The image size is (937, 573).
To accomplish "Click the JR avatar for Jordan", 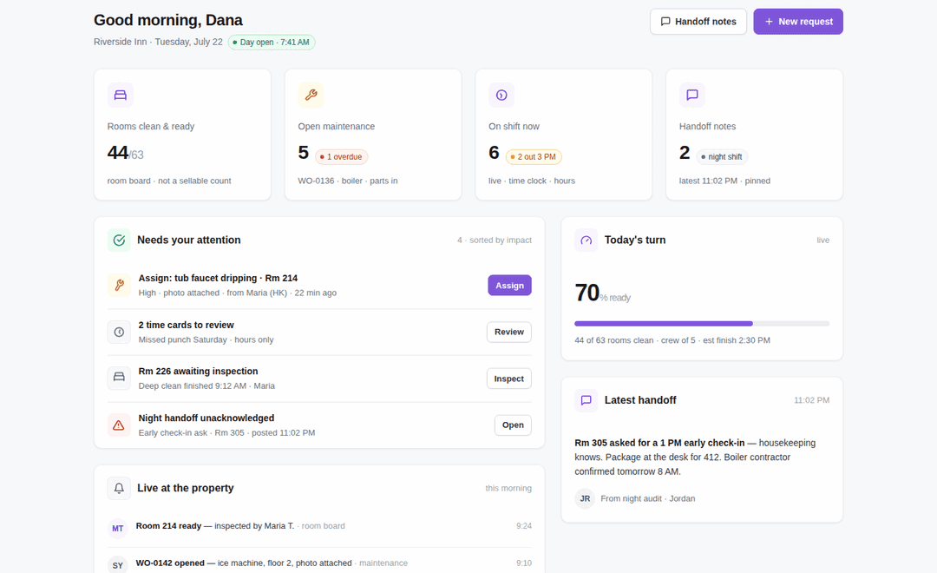I will tap(585, 498).
